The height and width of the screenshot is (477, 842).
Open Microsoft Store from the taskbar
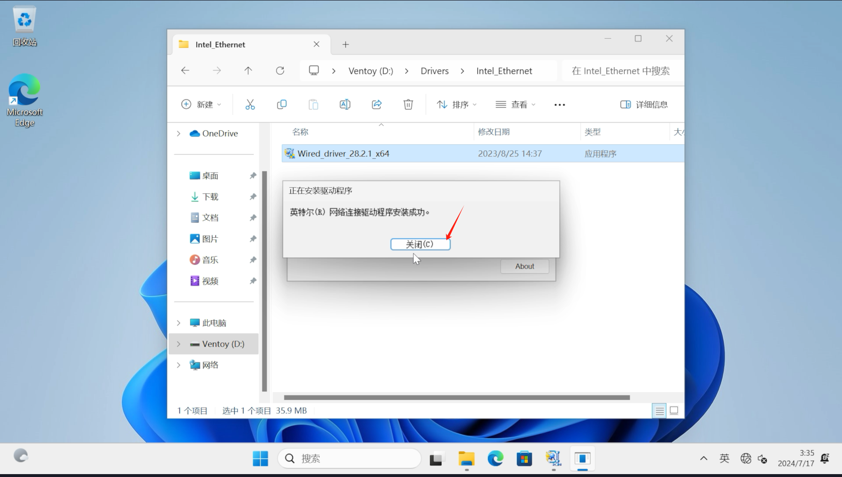coord(524,459)
